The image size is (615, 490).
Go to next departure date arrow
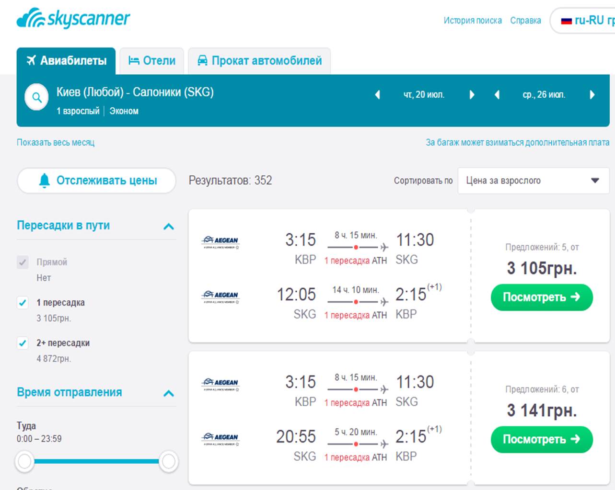[472, 95]
